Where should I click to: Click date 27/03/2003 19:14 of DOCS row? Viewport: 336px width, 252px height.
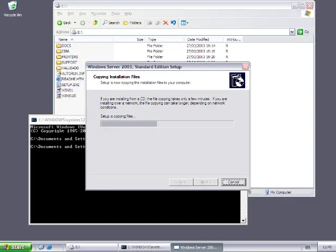201,46
